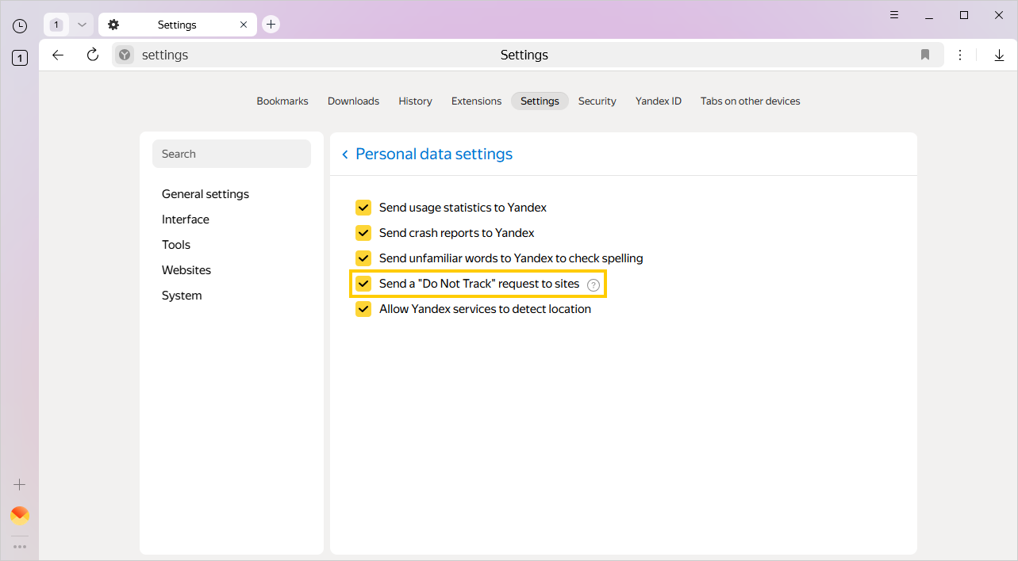The image size is (1018, 561).
Task: Go back via Personal data settings chevron
Action: [x=345, y=155]
